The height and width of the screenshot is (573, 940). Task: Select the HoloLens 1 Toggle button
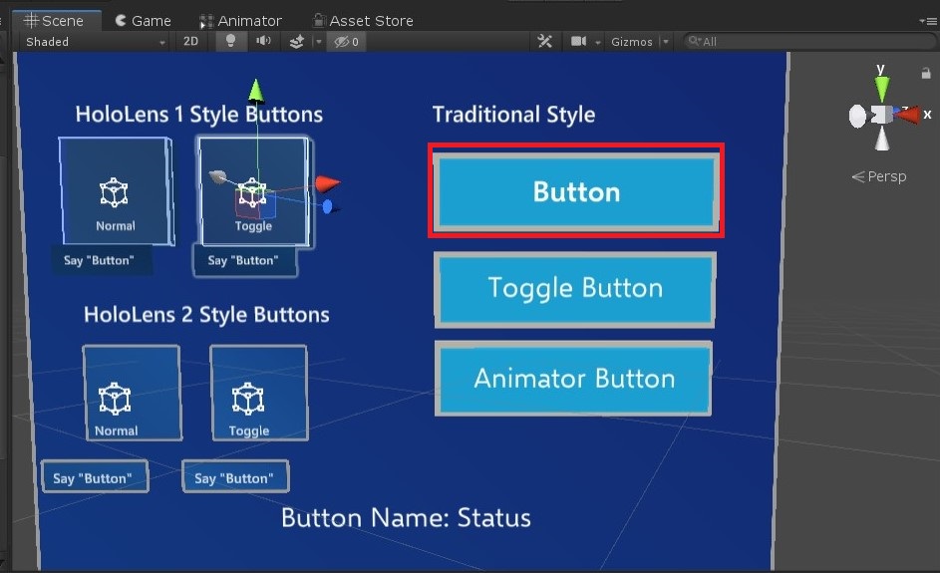click(x=253, y=191)
